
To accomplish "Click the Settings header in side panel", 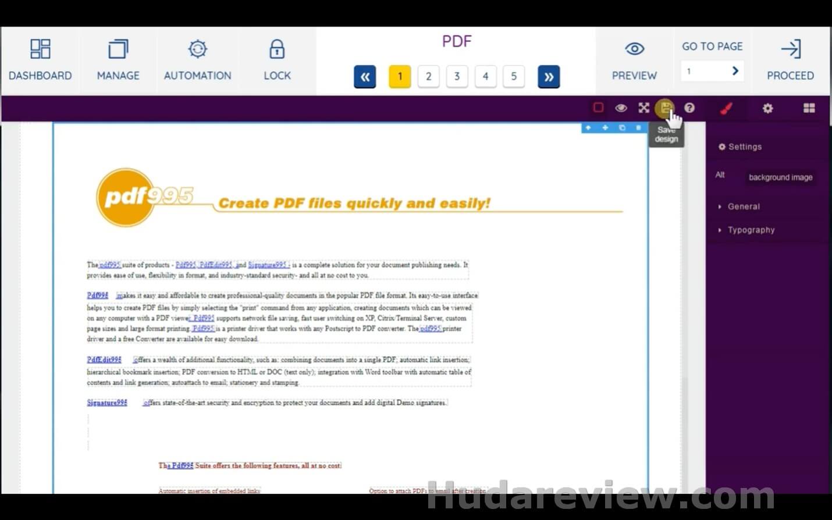I will point(740,147).
